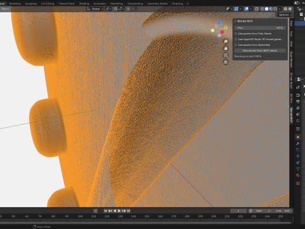Toggle viewport gizmos display
The height and width of the screenshot is (229, 305).
[x=236, y=9]
